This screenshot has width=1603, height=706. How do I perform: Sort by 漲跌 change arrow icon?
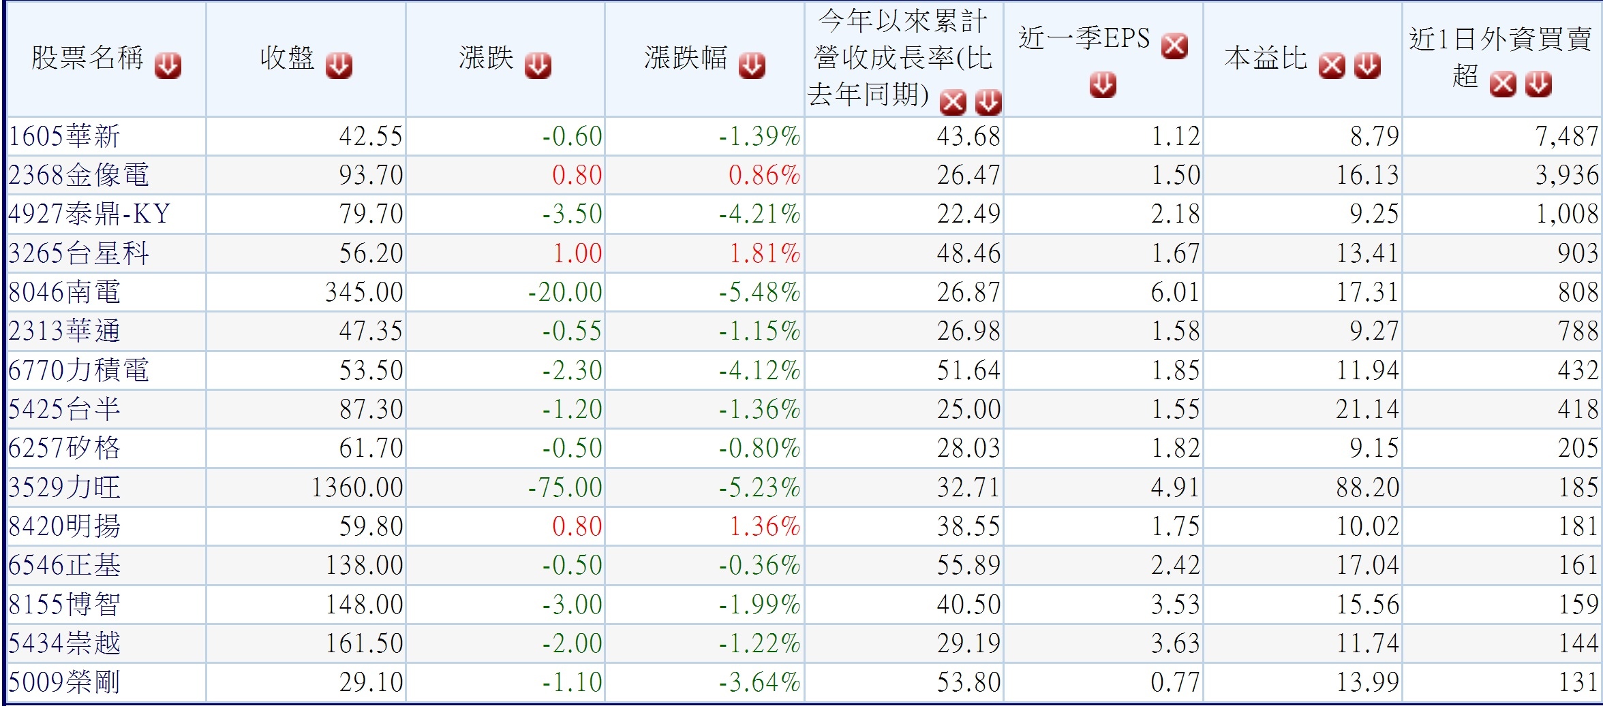[x=538, y=66]
